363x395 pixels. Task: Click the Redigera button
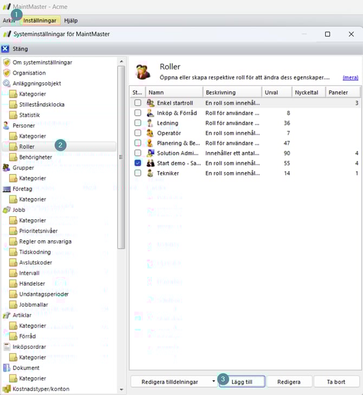point(289,381)
